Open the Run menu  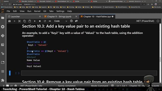29,11
